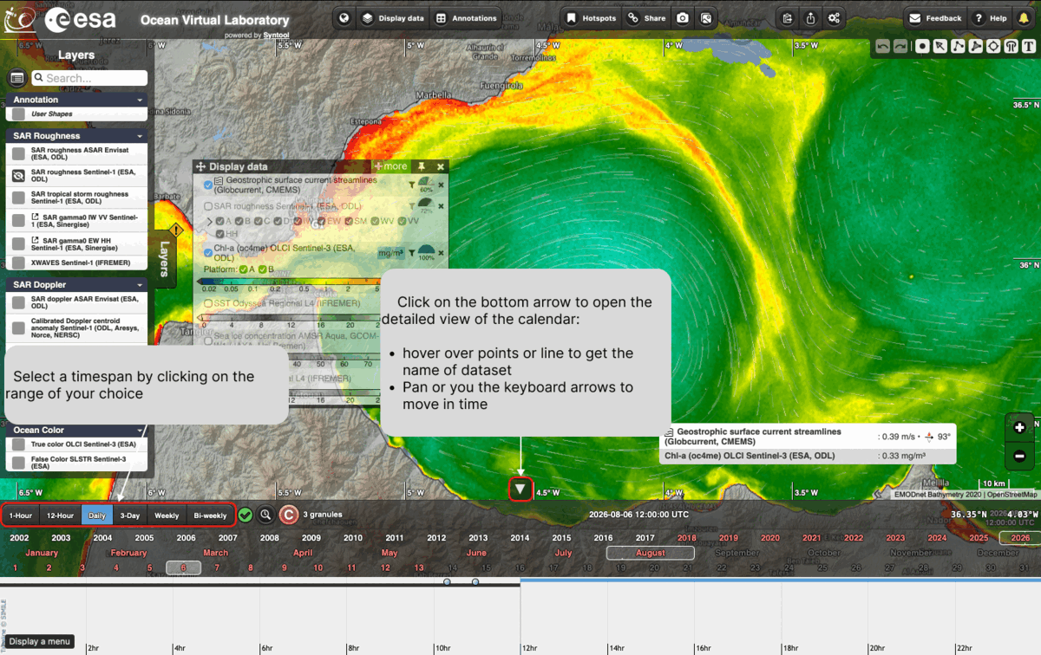1041x655 pixels.
Task: Click the notification bell icon
Action: pos(1024,18)
